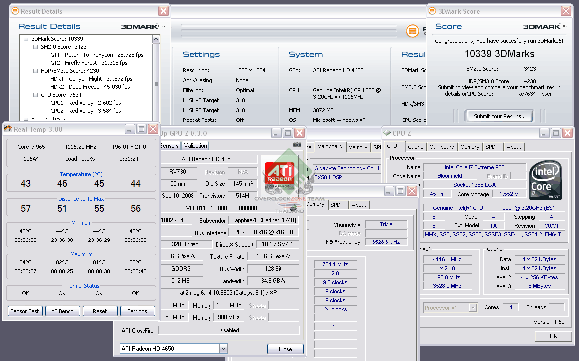Open About tab in the CPU-Z Memory window
The image size is (579, 361).
[358, 205]
